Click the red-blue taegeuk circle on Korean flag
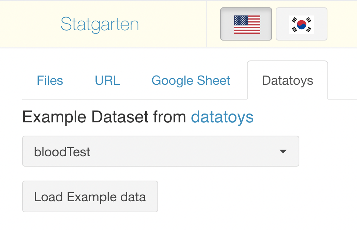Image resolution: width=357 pixels, height=230 pixels. [302, 25]
